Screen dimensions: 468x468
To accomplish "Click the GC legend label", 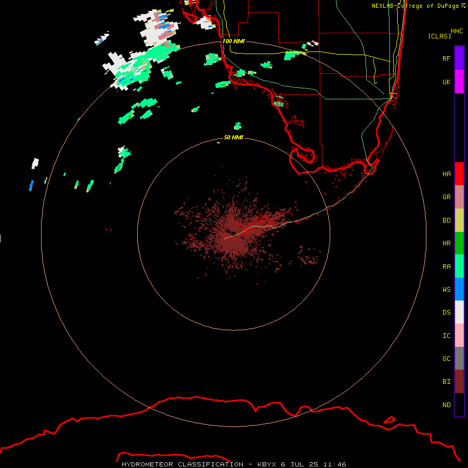I will pos(446,359).
